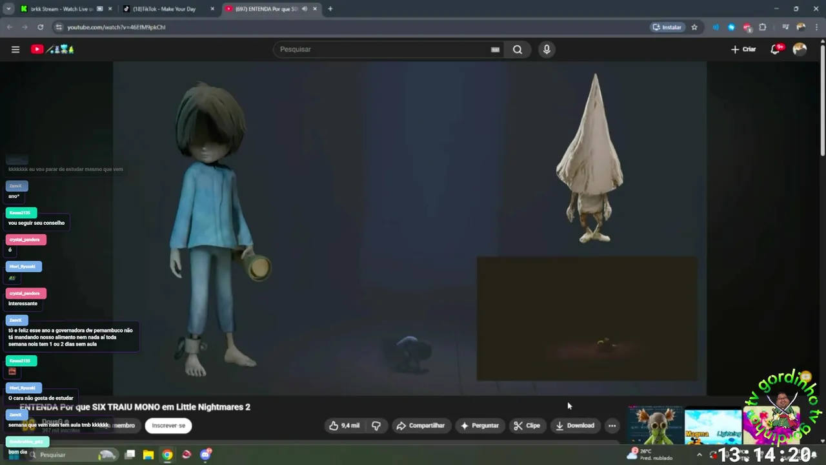Open the recommended Magma Lightning thumbnail

(x=713, y=427)
